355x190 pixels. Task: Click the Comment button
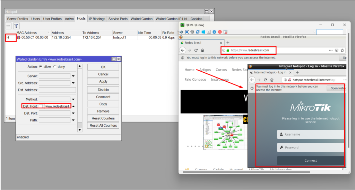103,97
